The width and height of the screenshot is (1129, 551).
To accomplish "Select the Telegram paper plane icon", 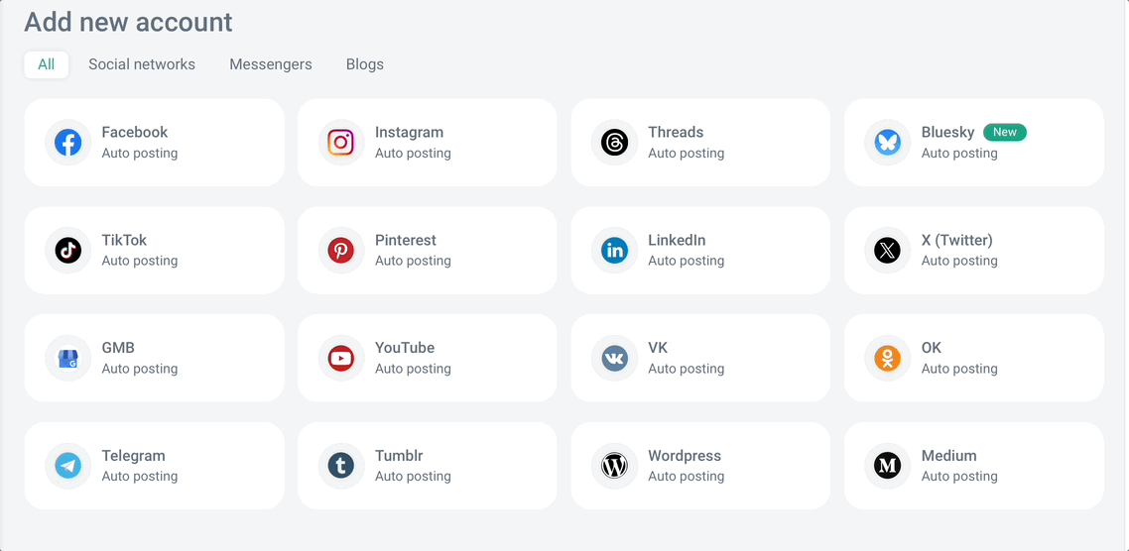I will pyautogui.click(x=67, y=466).
